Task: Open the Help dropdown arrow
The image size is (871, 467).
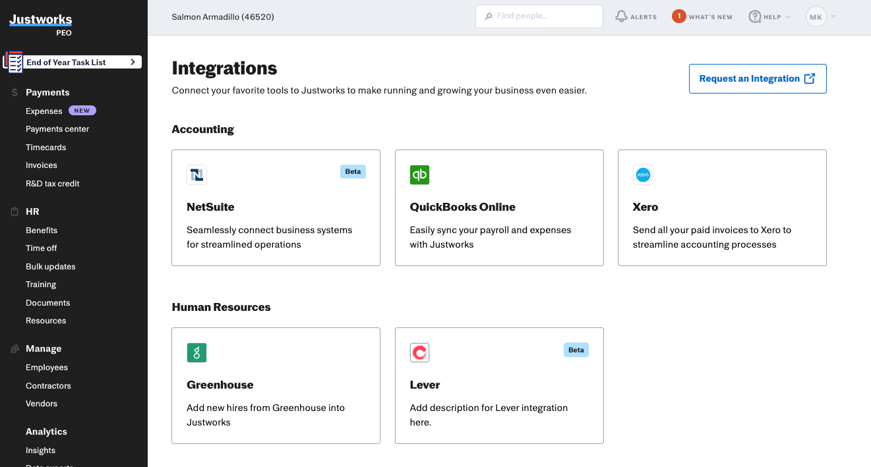Action: point(788,17)
